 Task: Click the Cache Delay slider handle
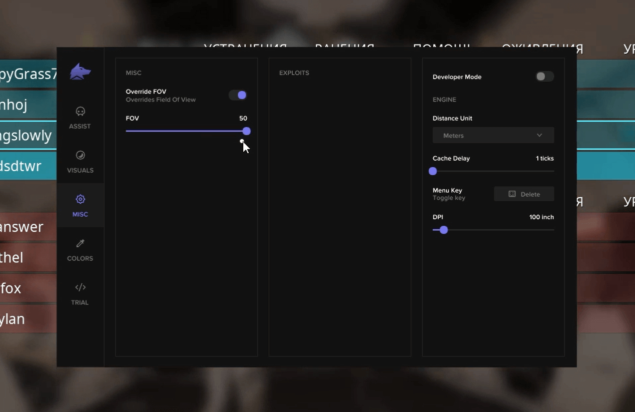pyautogui.click(x=432, y=171)
